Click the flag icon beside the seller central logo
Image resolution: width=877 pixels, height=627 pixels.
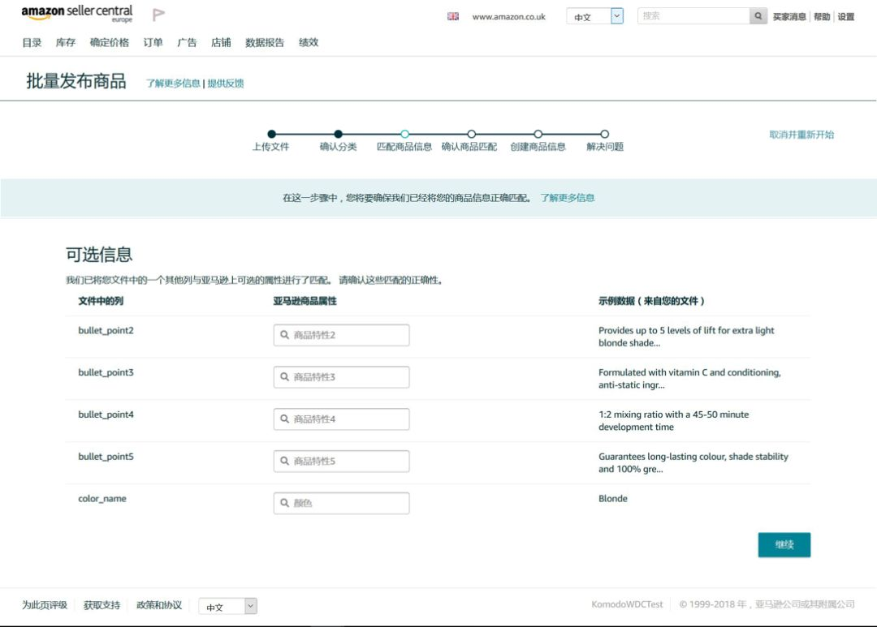[158, 15]
